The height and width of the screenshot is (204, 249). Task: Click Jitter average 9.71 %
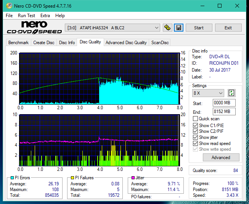coord(174,184)
